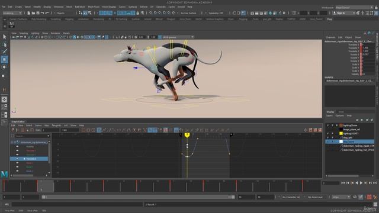Open the Windows menu
379x213 pixels.
[59, 7]
